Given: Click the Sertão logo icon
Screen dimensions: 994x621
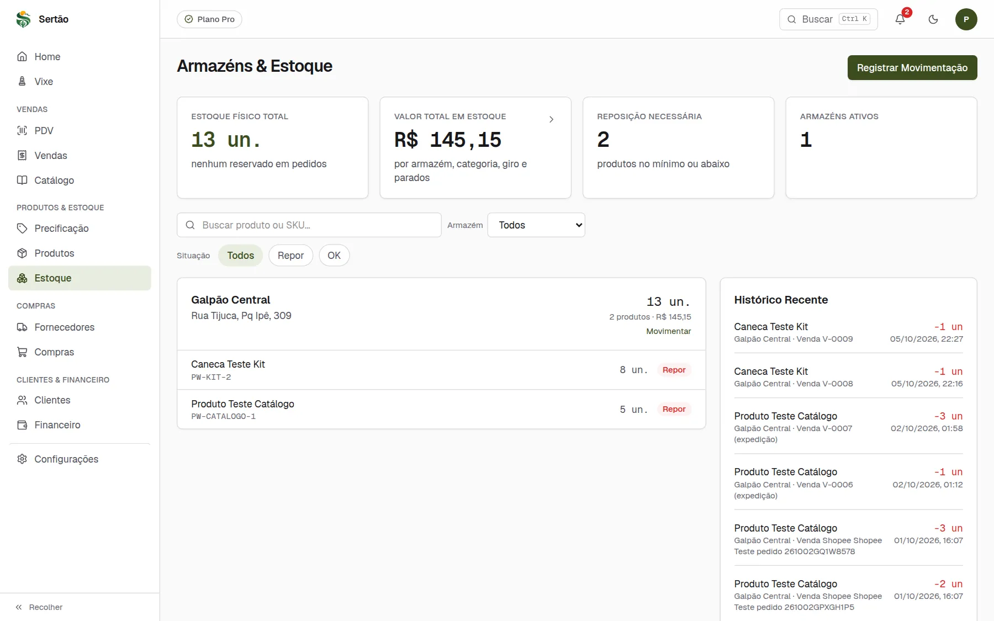Looking at the screenshot, I should 23,19.
